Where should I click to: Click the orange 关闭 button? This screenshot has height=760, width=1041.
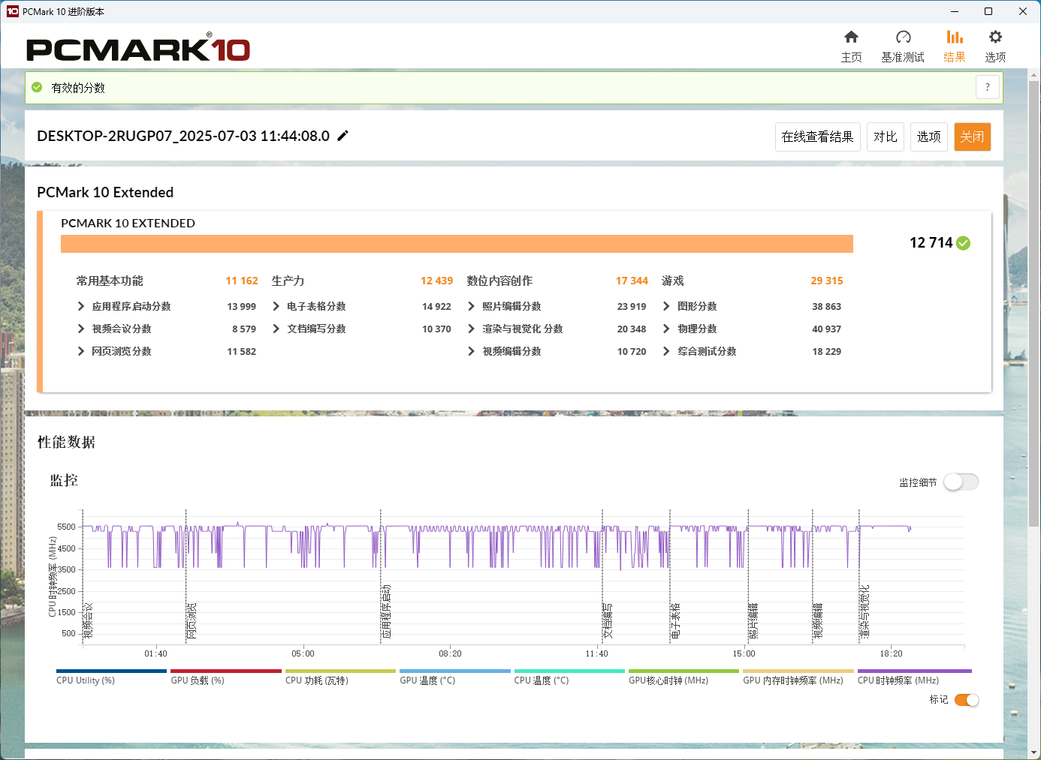pos(972,137)
